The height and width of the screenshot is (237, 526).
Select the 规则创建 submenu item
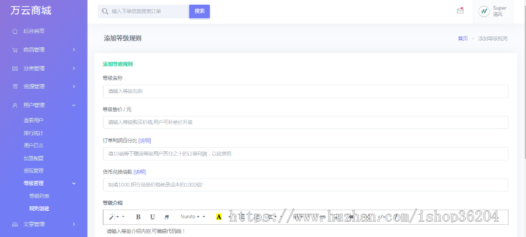39,208
